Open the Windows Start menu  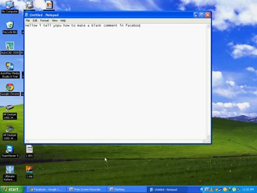tap(12, 190)
